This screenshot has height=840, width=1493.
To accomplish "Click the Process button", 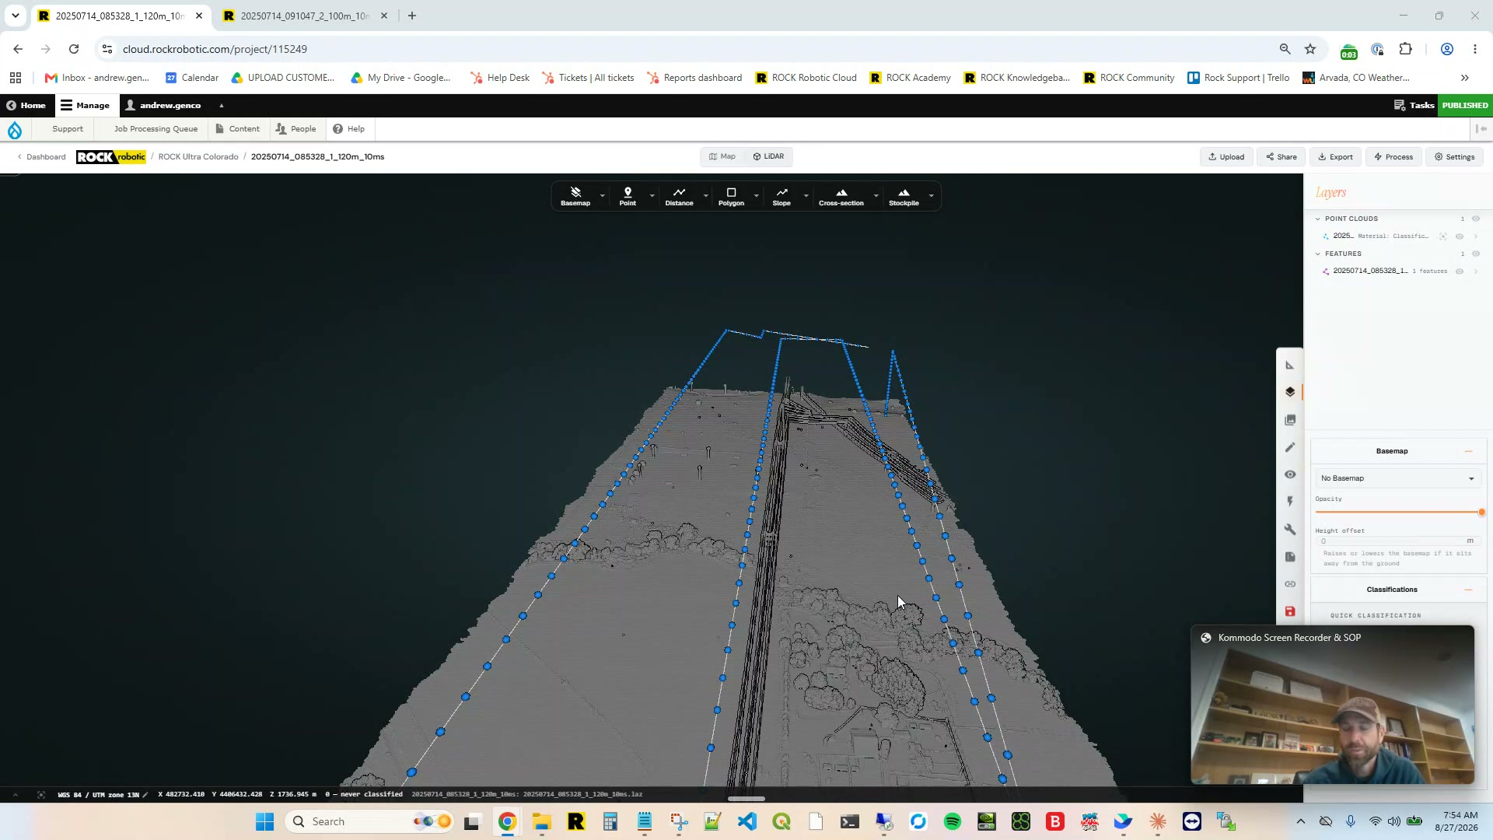I will (1393, 157).
